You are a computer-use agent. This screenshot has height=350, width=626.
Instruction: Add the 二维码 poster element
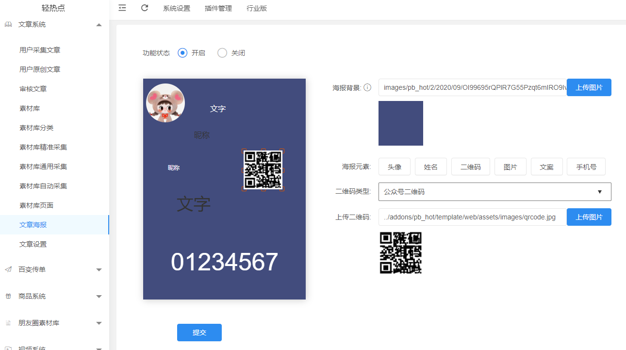(471, 167)
